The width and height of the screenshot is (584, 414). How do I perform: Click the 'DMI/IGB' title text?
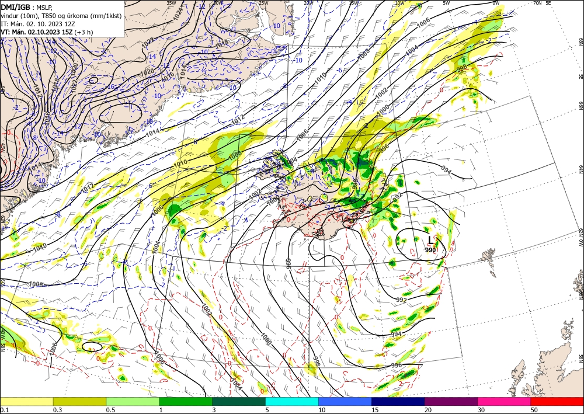coord(15,7)
